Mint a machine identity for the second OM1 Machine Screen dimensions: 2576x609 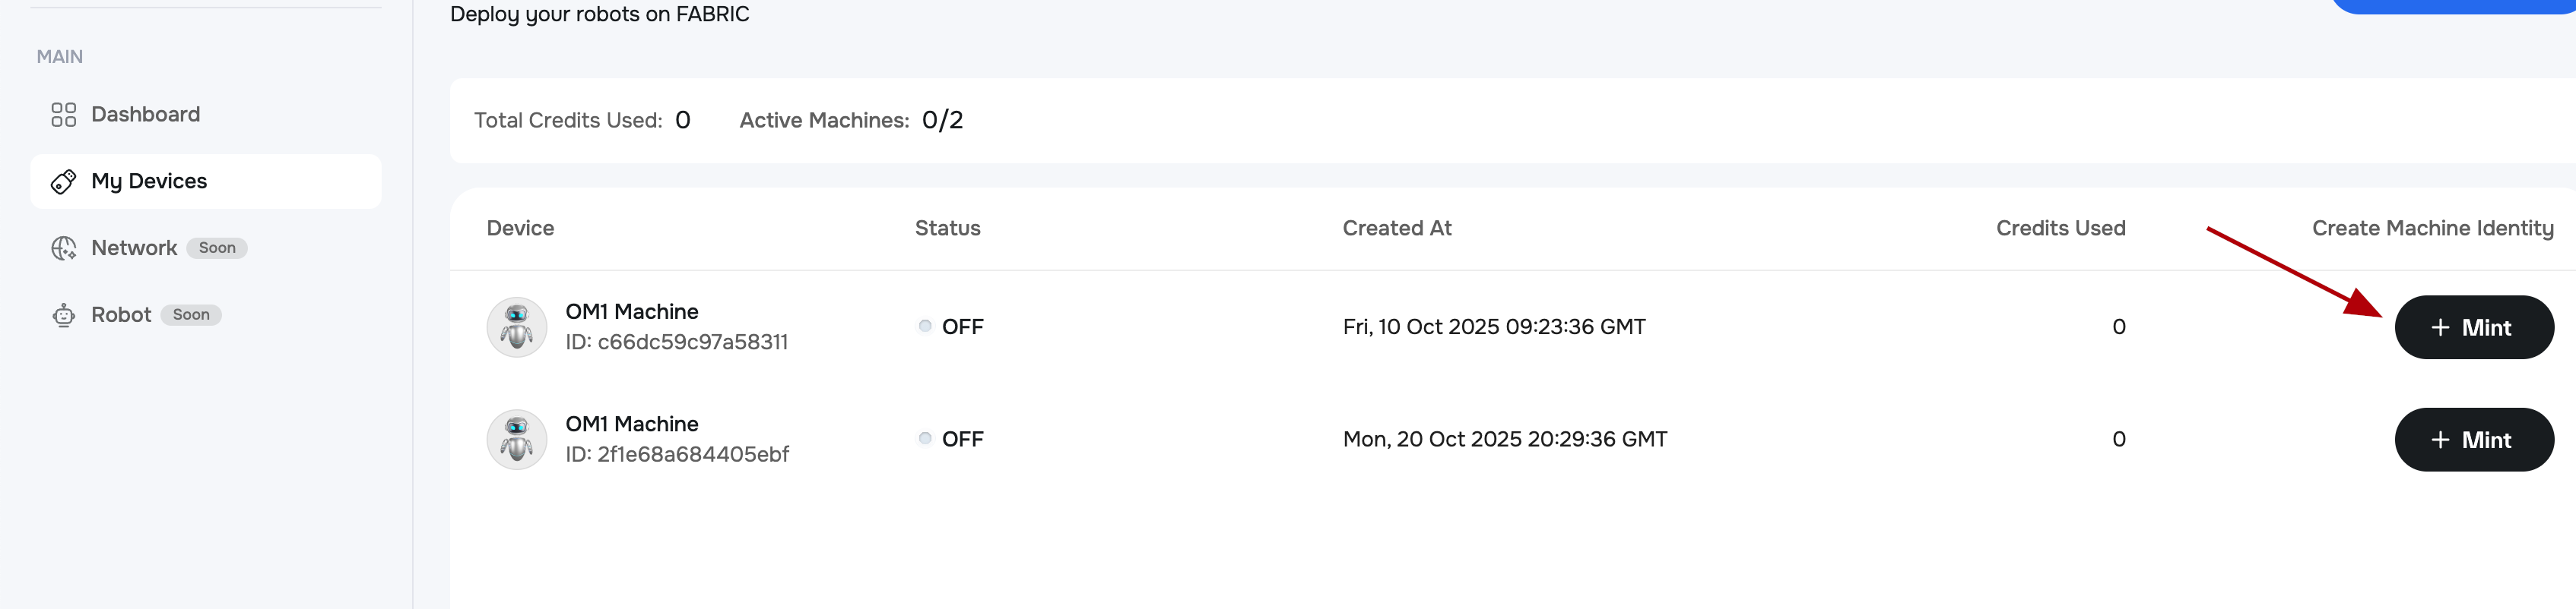(x=2474, y=439)
